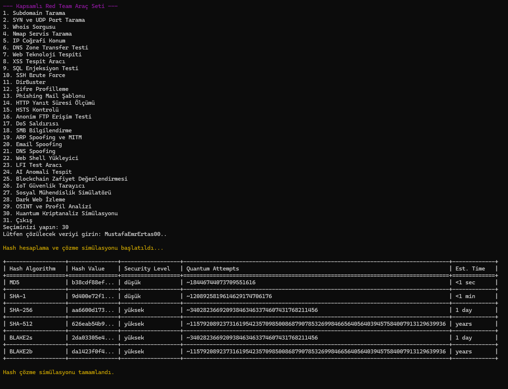Click the '23. LFI Test Aracı' line
This screenshot has height=389, width=508.
click(x=32, y=165)
